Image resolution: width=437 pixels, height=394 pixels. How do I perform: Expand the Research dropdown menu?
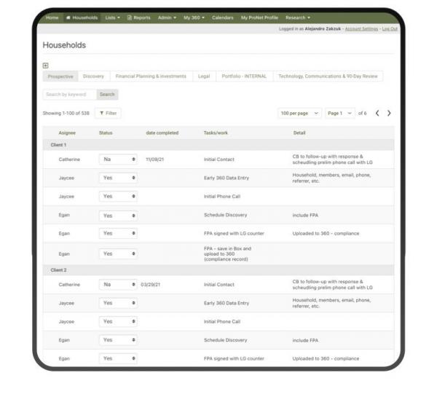[298, 17]
